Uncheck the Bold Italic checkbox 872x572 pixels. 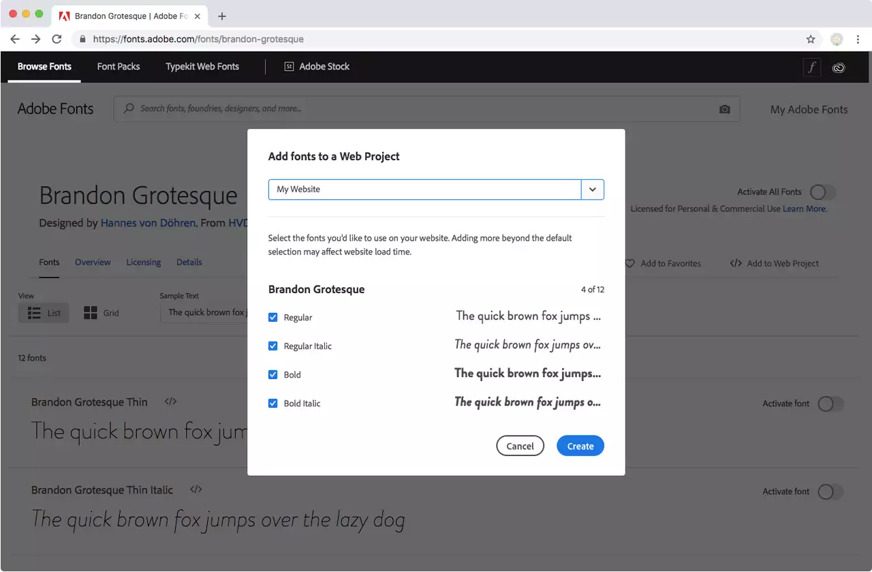273,404
